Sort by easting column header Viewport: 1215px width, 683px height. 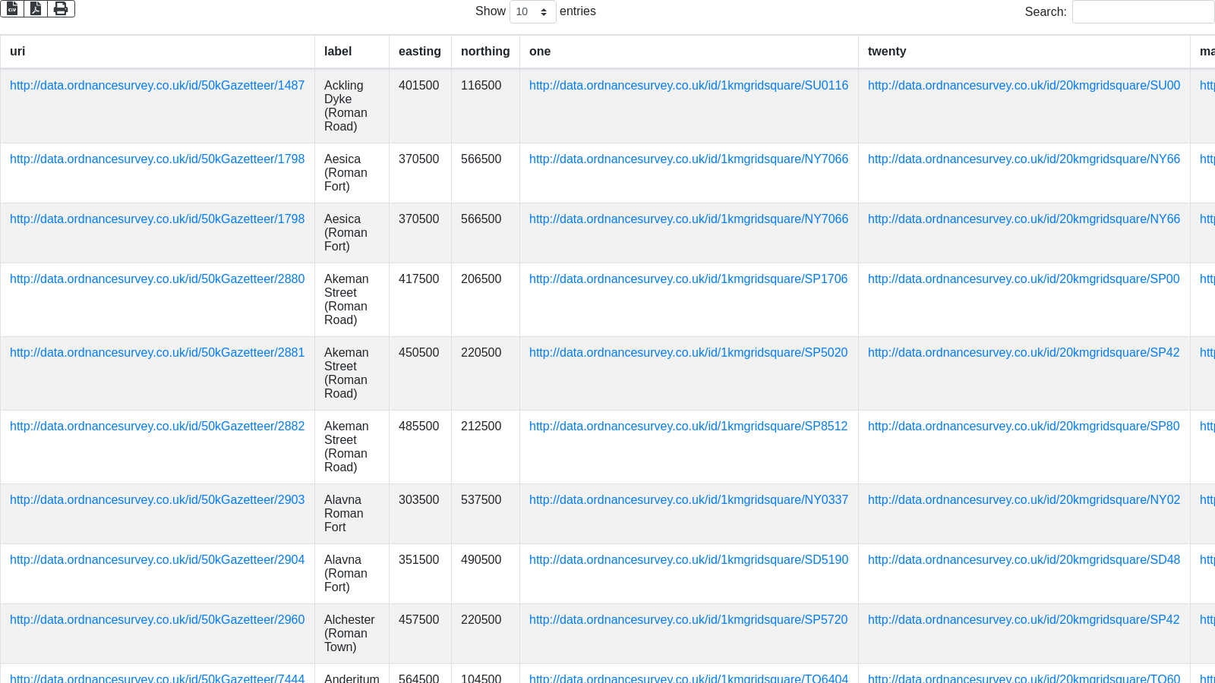point(419,52)
